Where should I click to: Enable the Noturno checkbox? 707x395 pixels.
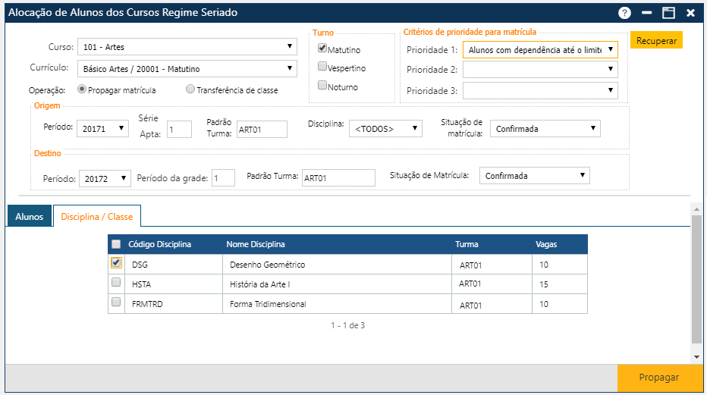[322, 85]
